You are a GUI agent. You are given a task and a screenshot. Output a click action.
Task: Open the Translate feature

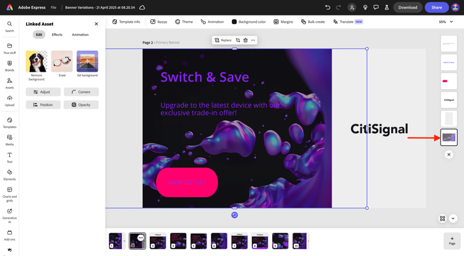coord(348,22)
